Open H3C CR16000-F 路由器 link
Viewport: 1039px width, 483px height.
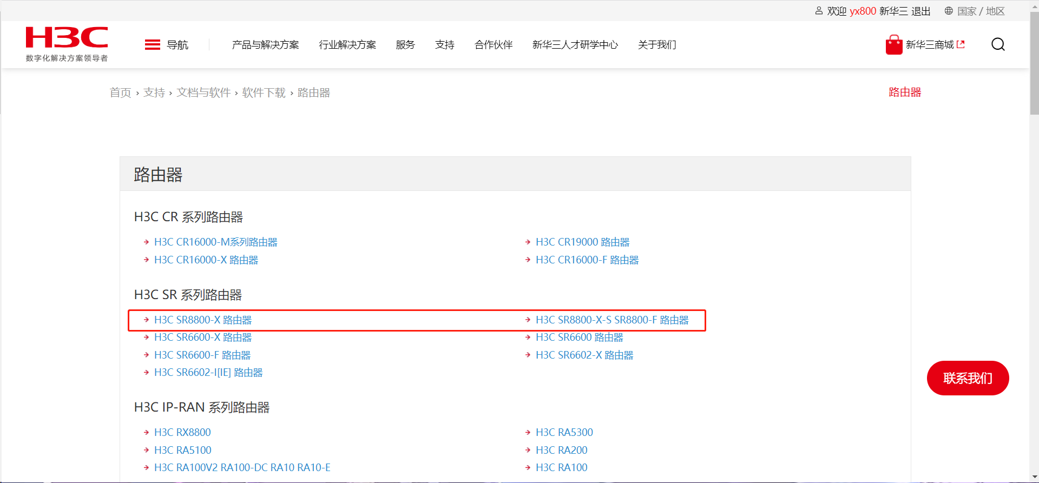[587, 260]
